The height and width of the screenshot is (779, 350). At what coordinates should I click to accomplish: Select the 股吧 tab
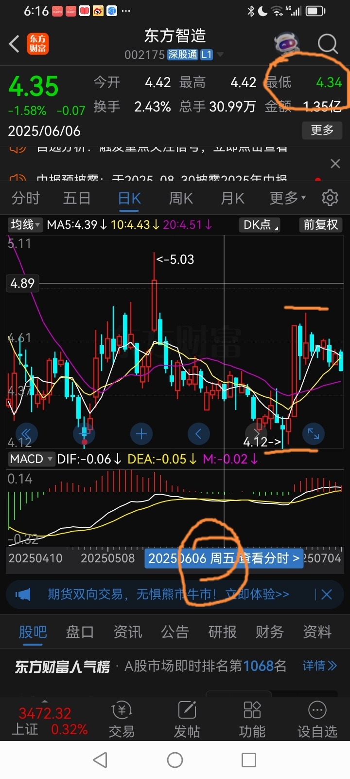33,631
